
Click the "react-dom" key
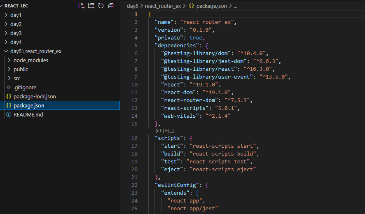(178, 93)
